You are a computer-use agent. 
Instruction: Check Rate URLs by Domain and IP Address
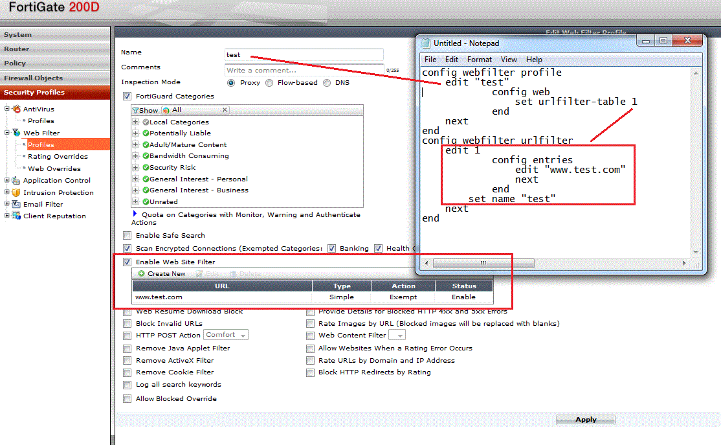[x=311, y=361]
